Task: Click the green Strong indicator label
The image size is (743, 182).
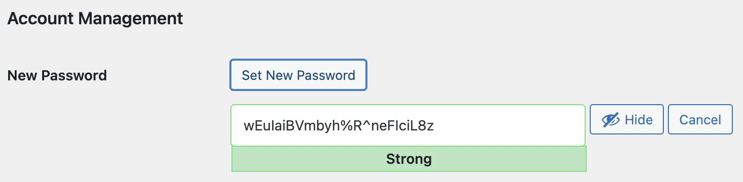Action: pyautogui.click(x=409, y=159)
